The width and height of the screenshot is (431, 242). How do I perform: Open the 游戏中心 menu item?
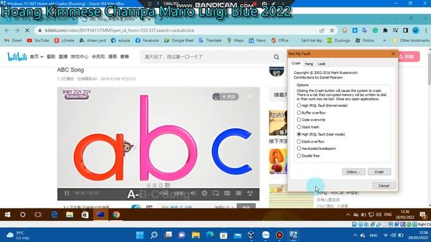click(79, 56)
